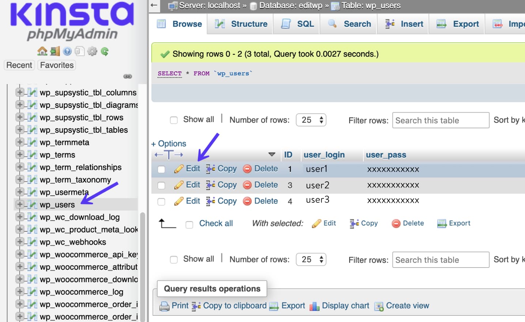
Task: Open the phpMyAdmin documentation question-mark icon
Action: [x=67, y=51]
